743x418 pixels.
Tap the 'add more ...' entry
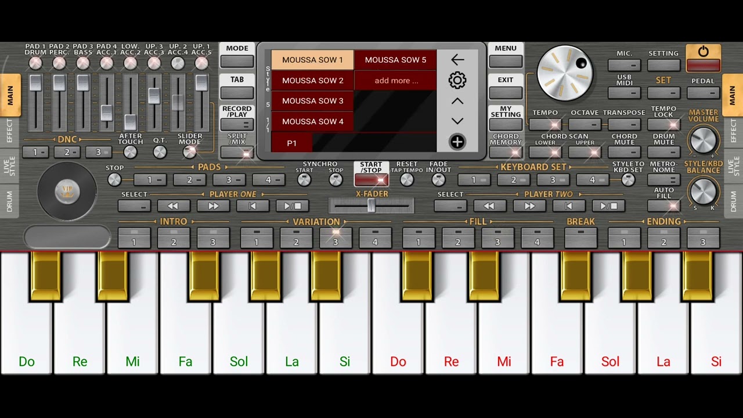395,80
